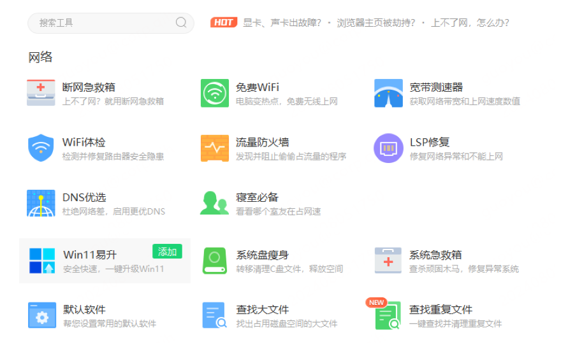Open the 显卡、声卡出故障? link

coord(282,23)
